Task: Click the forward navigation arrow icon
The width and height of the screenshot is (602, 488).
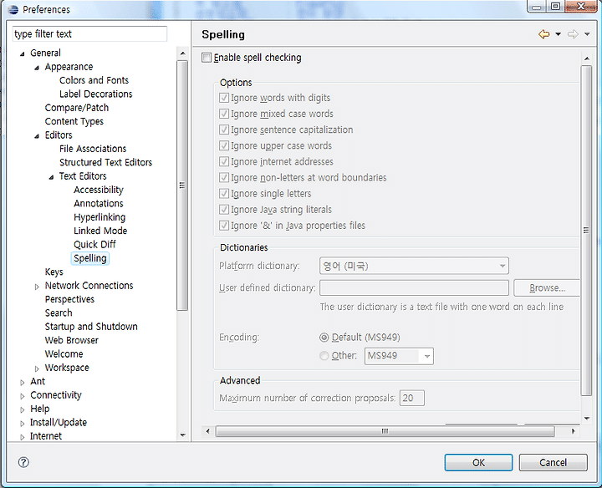Action: (573, 34)
